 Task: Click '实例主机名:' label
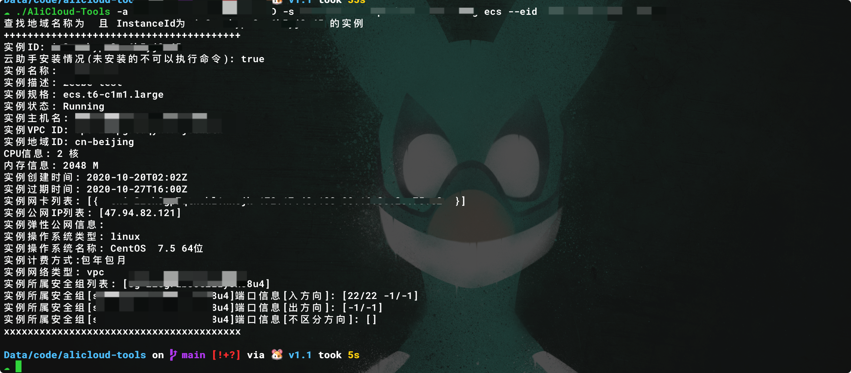point(36,118)
